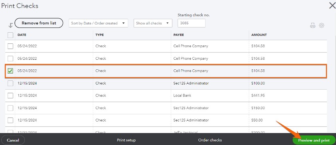Click the green Preview and print button

314,140
